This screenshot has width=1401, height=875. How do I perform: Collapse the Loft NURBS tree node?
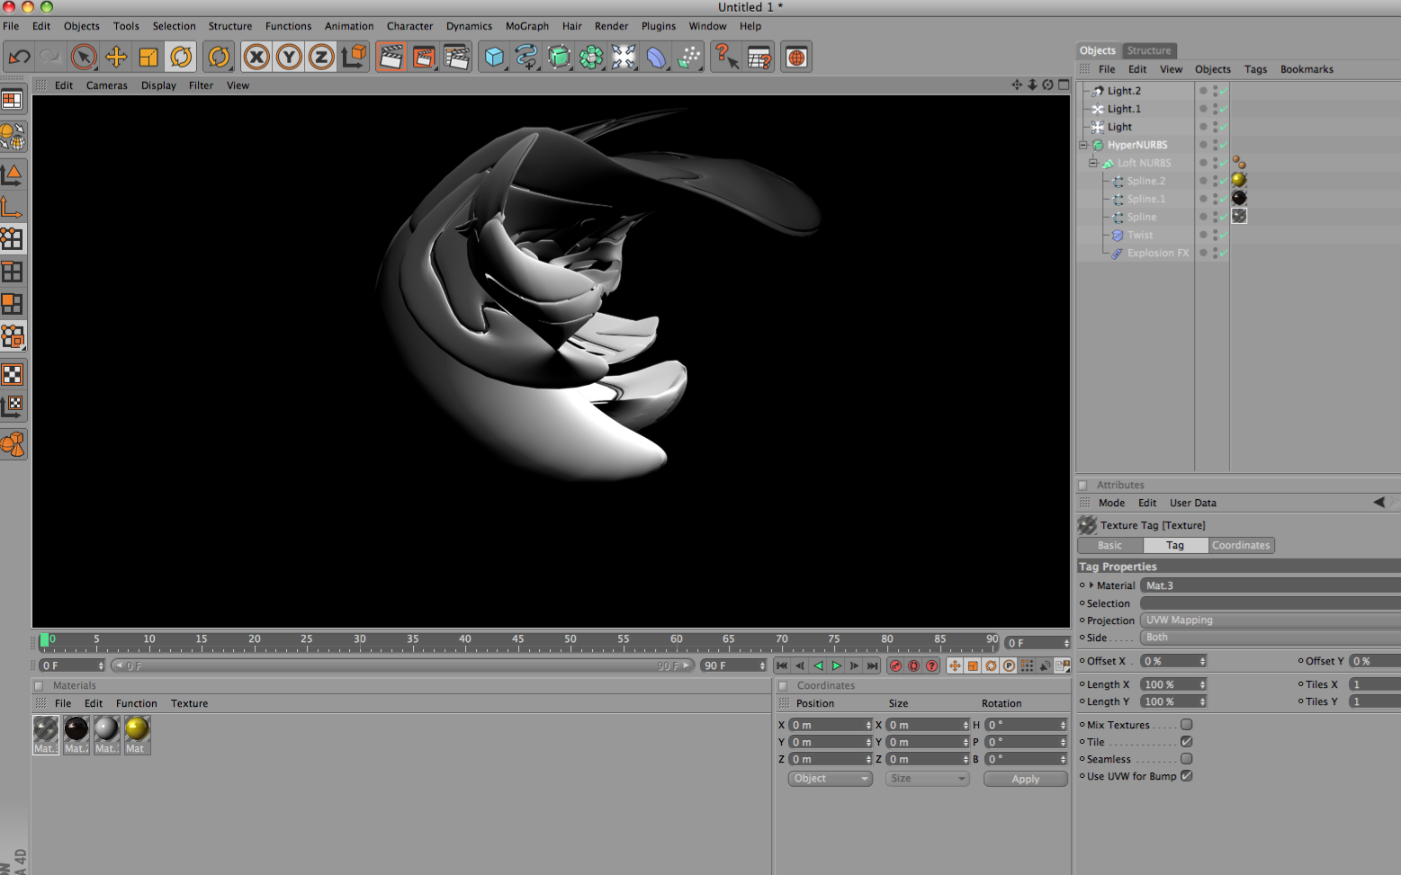point(1093,163)
